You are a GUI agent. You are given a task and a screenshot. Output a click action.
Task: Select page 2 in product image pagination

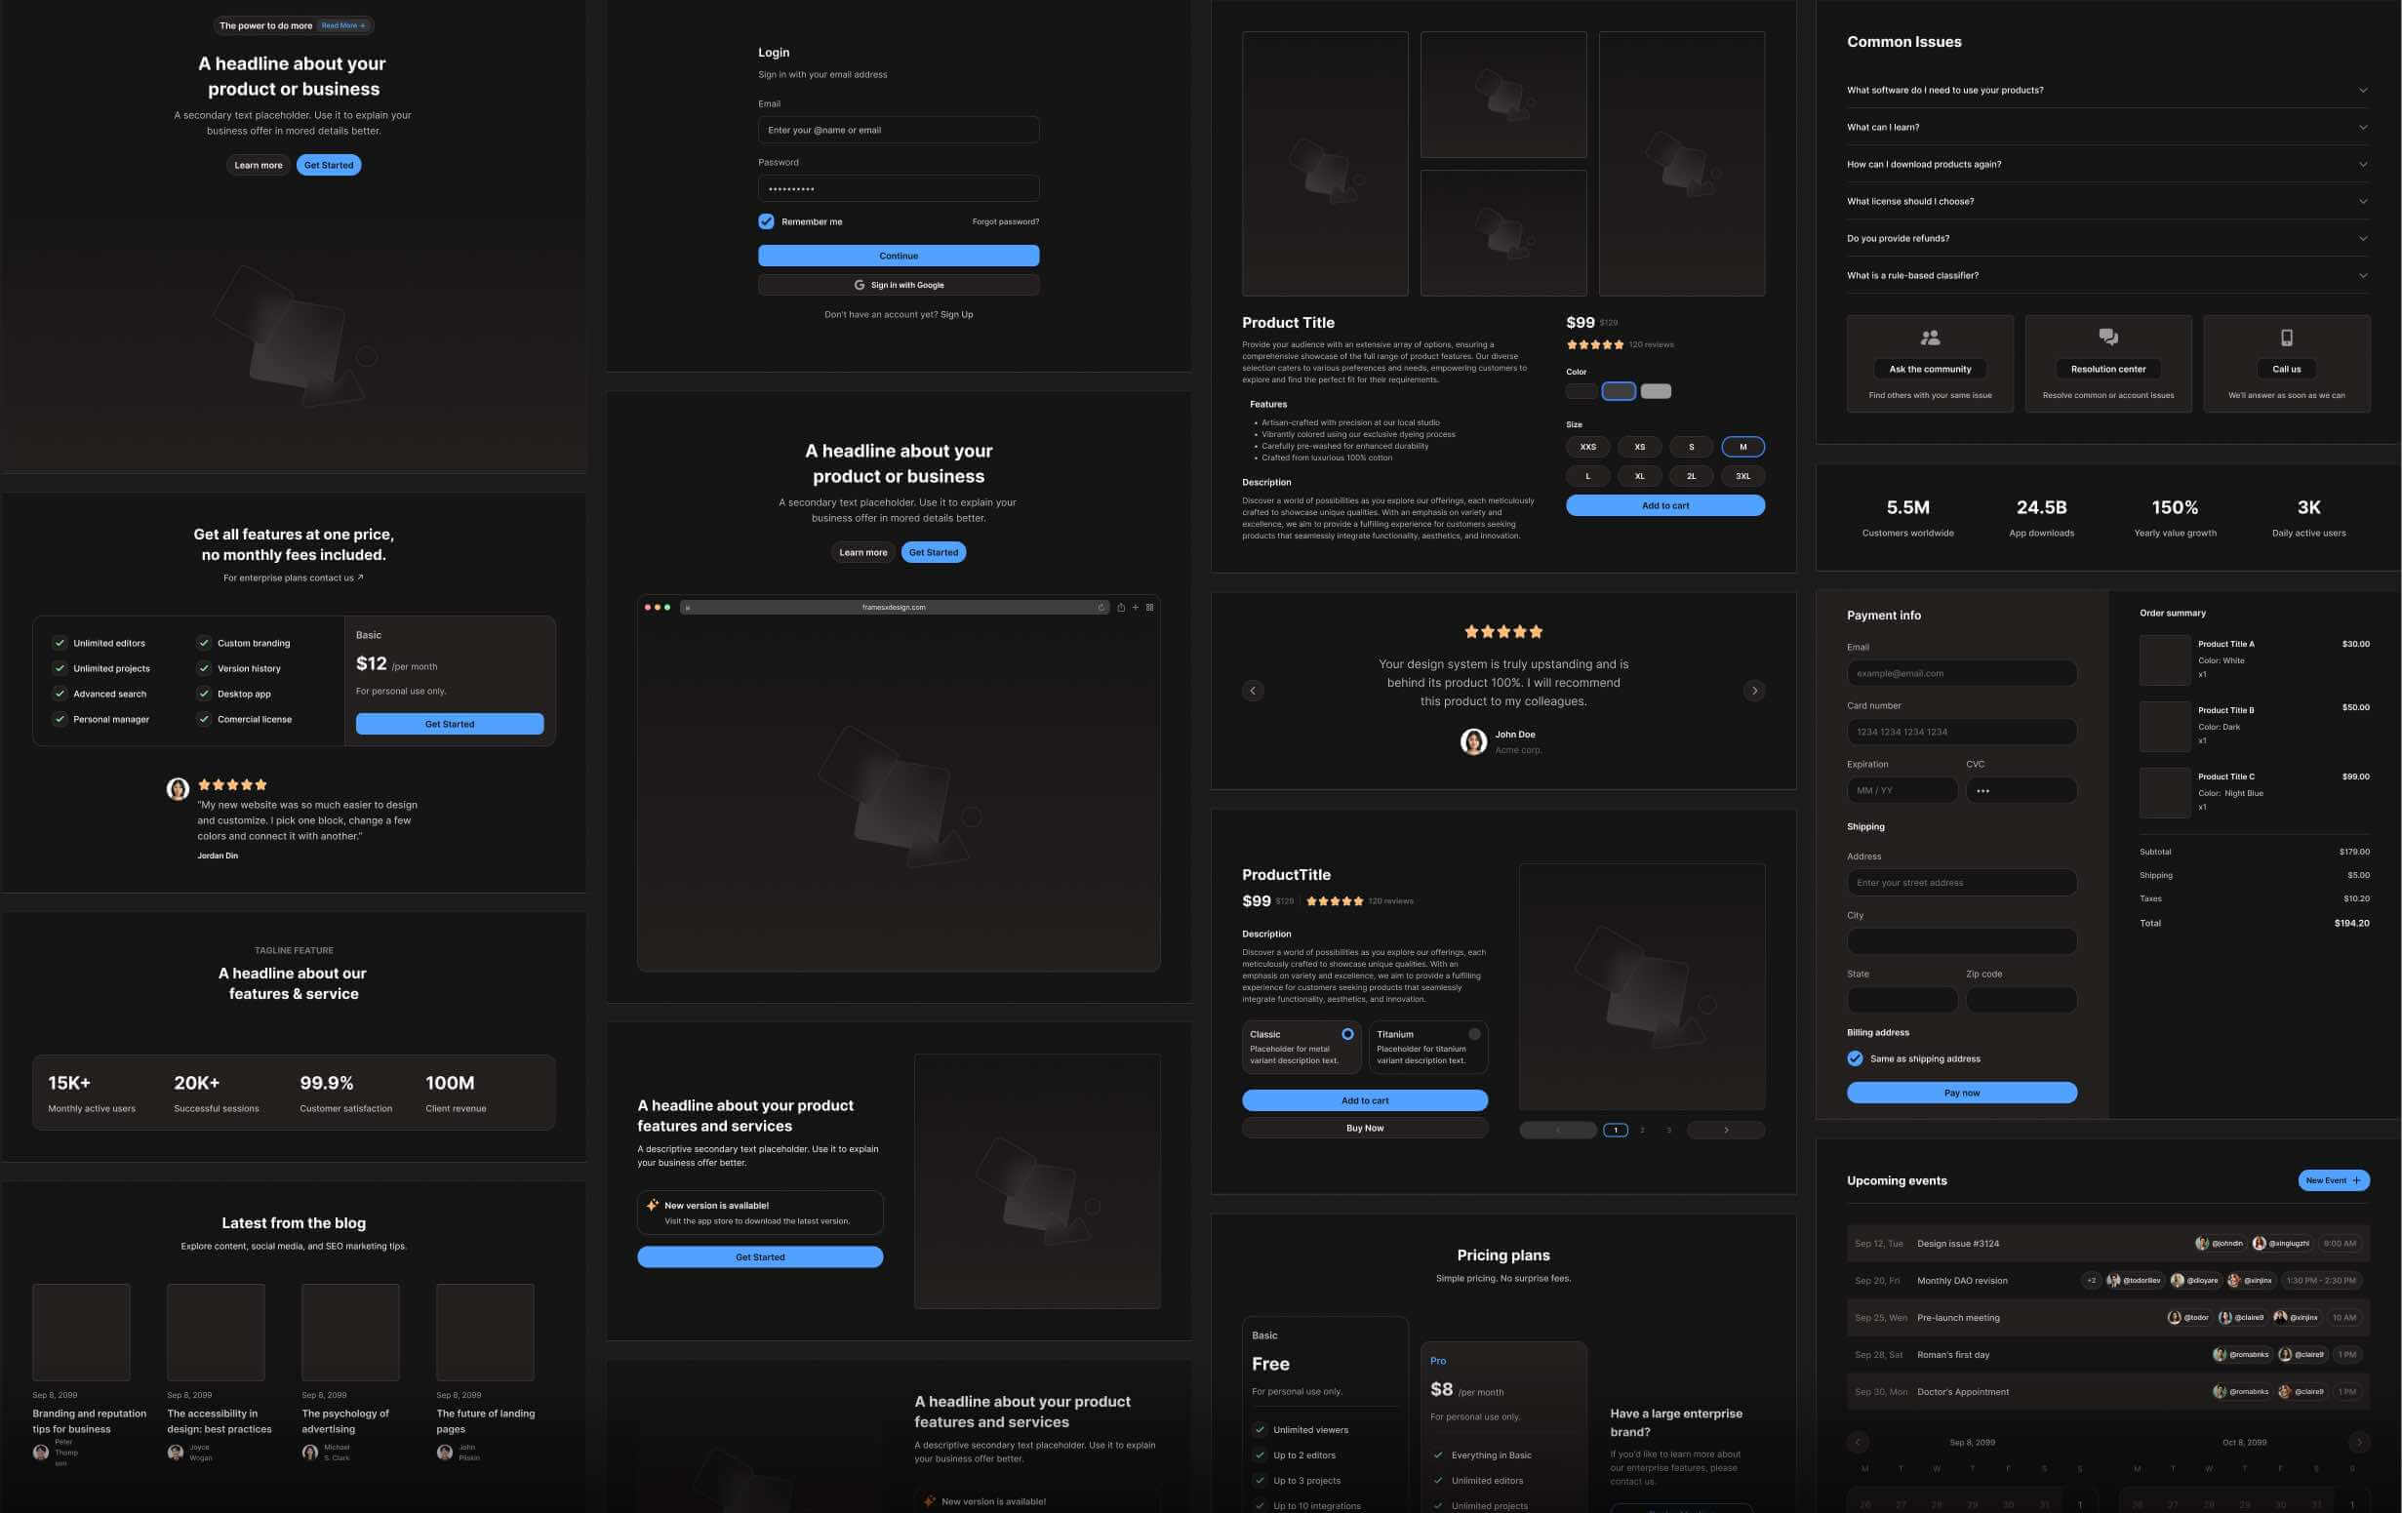(1642, 1130)
